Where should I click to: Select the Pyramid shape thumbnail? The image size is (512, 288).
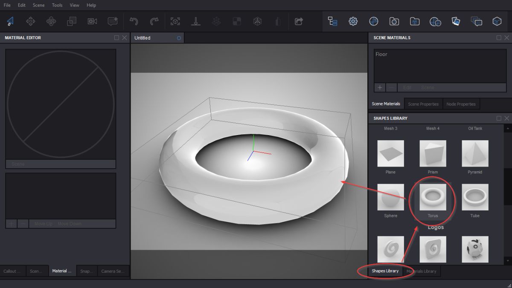(x=475, y=154)
